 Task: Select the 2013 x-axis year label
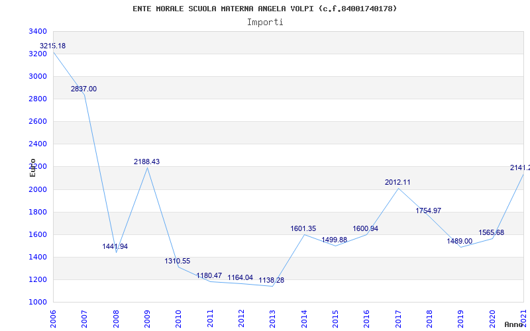tap(273, 319)
